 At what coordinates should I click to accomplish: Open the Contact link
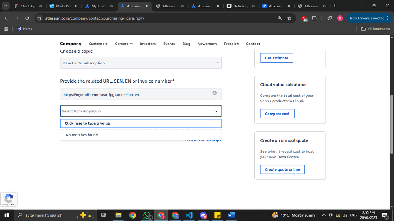(x=253, y=44)
